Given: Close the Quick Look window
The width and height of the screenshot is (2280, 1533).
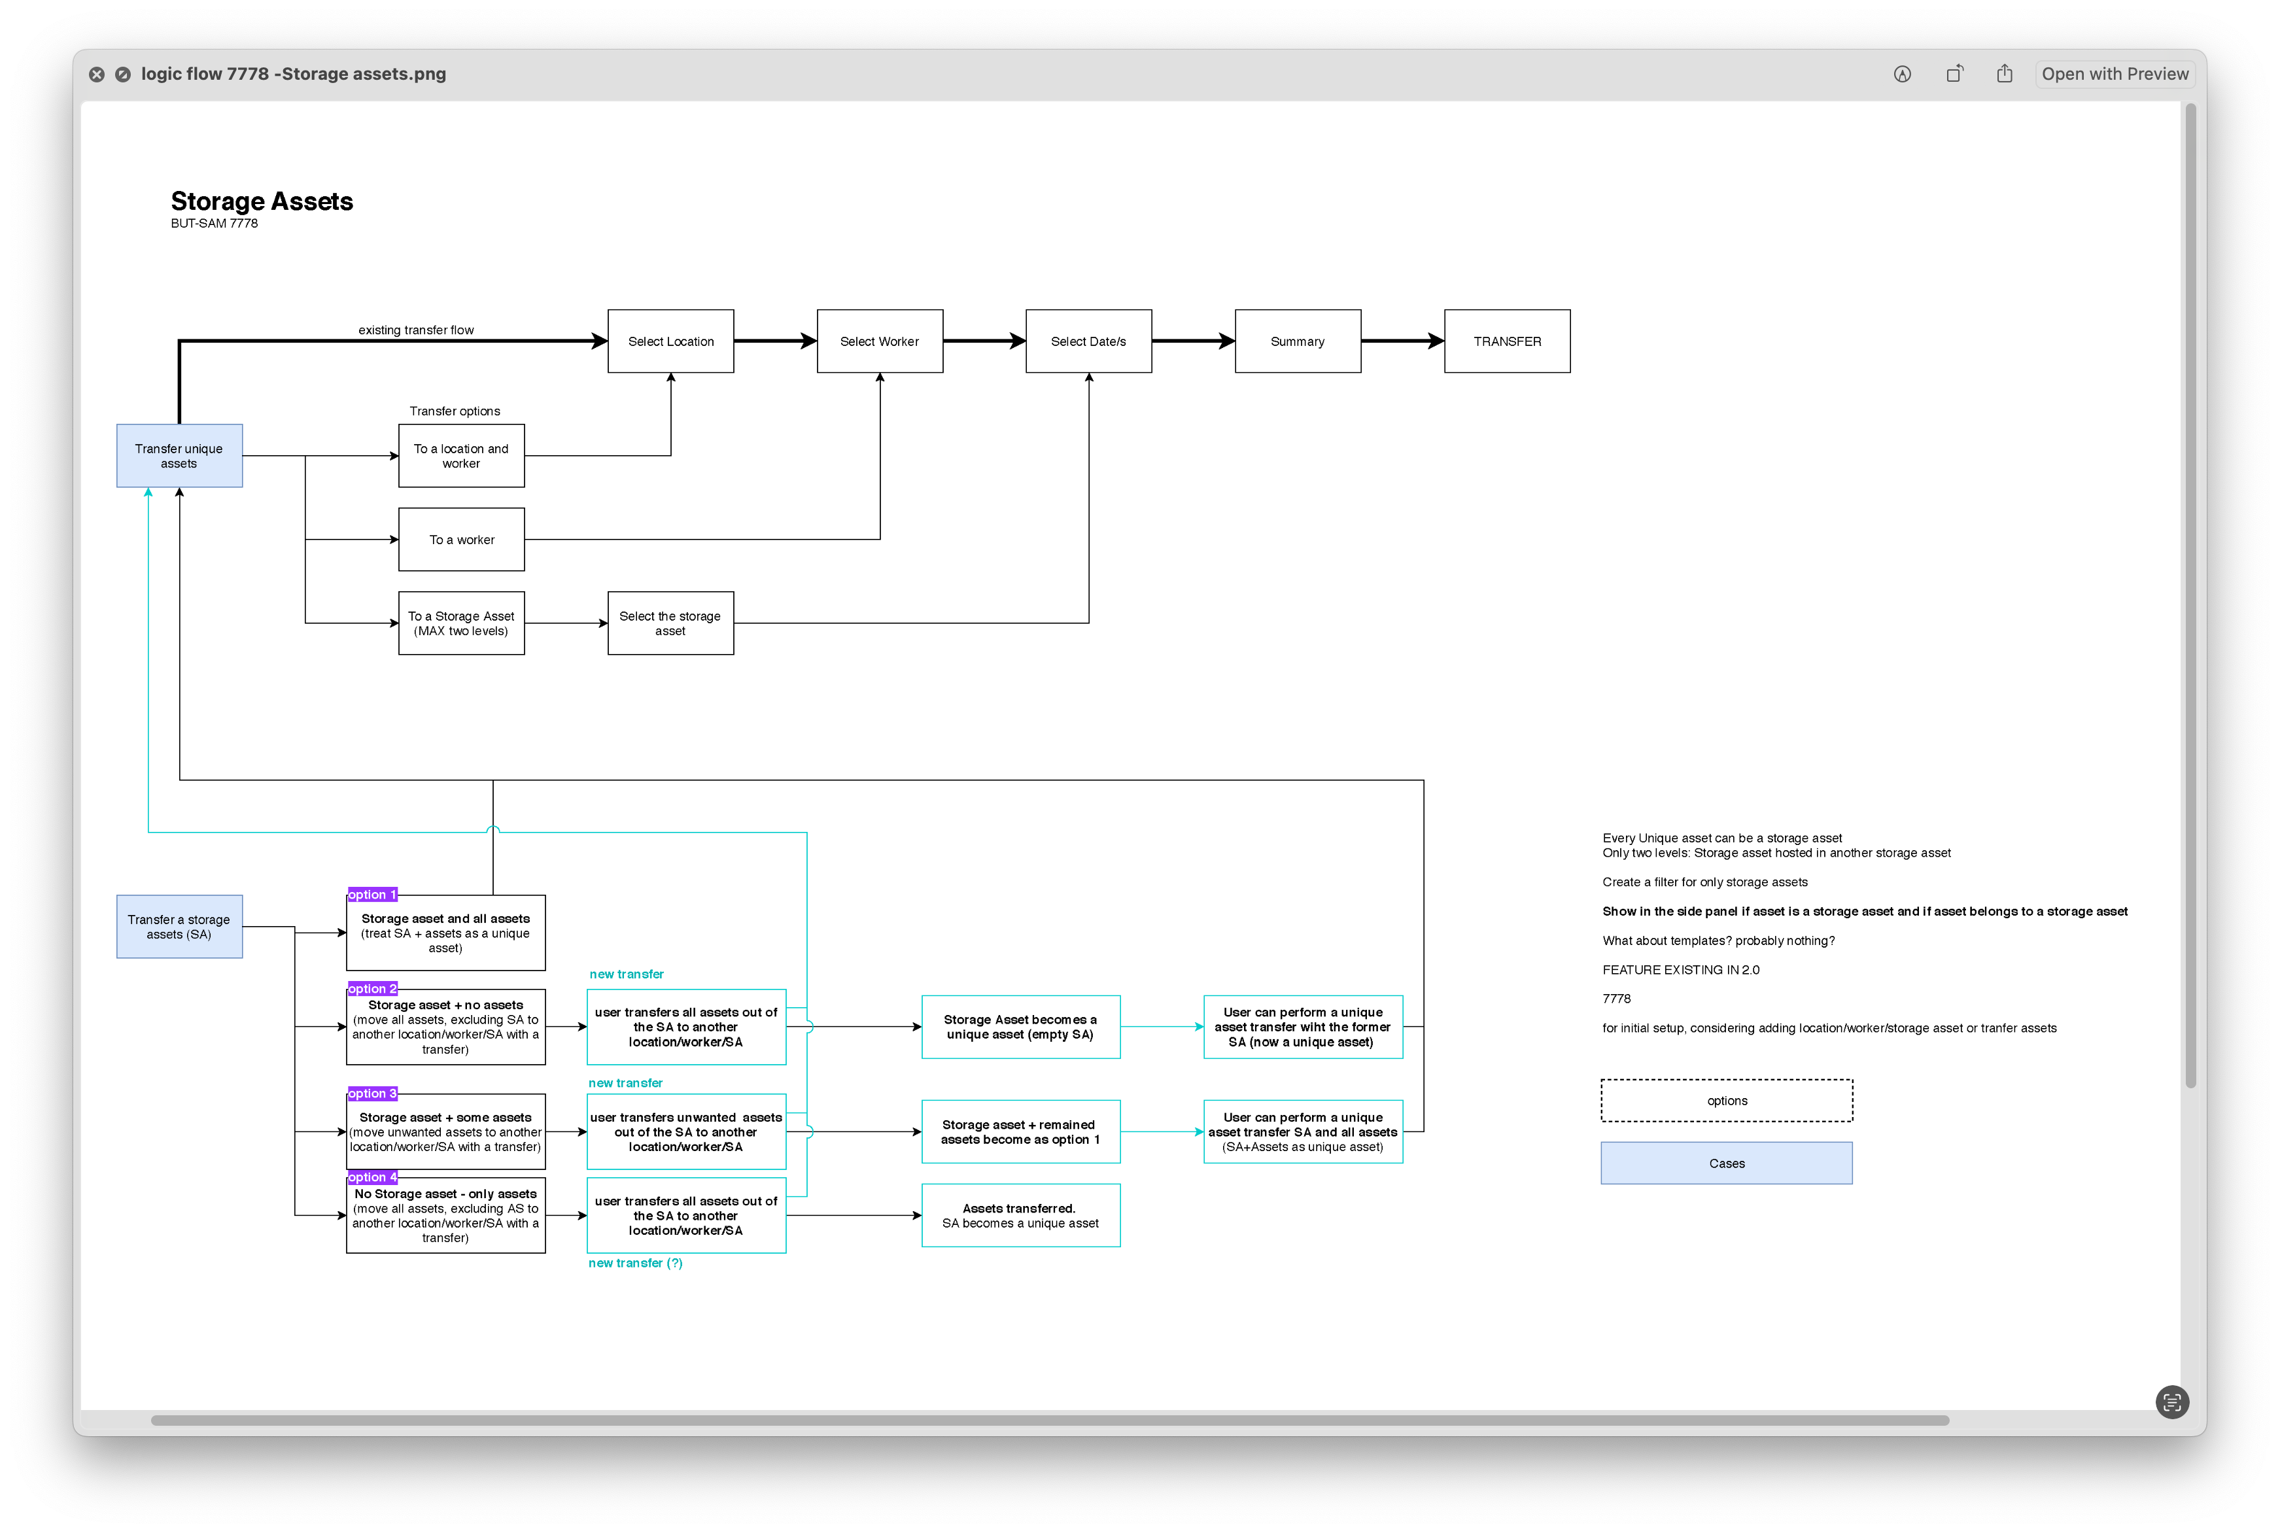Looking at the screenshot, I should coord(97,75).
